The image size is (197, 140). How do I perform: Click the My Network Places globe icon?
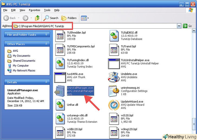[x=9, y=71]
